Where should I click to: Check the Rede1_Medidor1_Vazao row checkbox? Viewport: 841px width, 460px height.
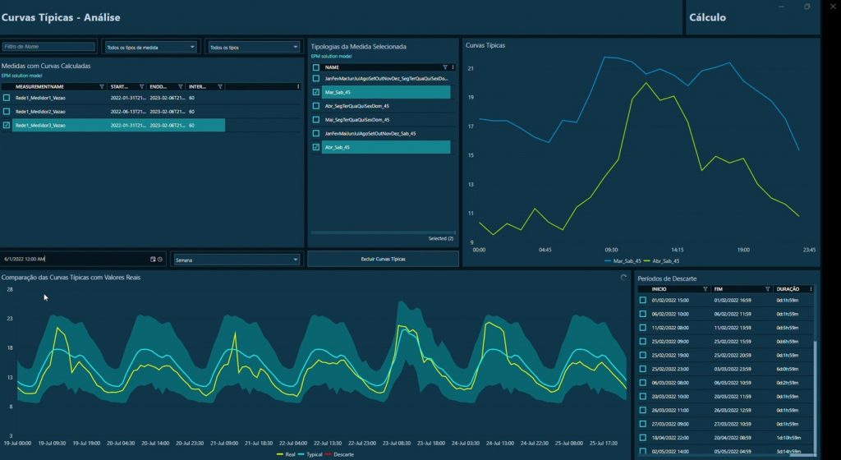tap(7, 98)
